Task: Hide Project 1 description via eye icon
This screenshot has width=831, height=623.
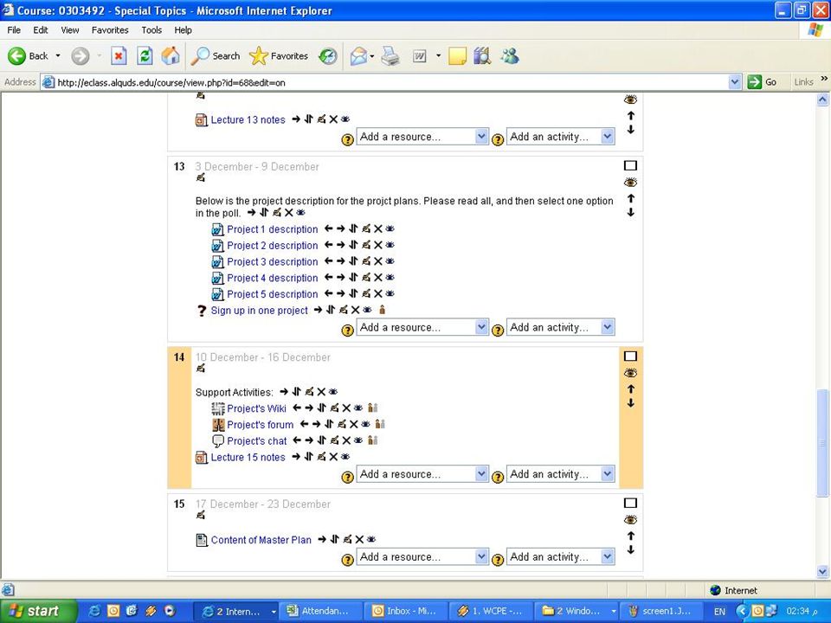Action: pos(390,228)
